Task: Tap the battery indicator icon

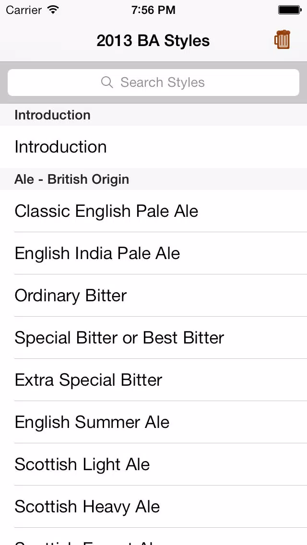Action: 290,10
